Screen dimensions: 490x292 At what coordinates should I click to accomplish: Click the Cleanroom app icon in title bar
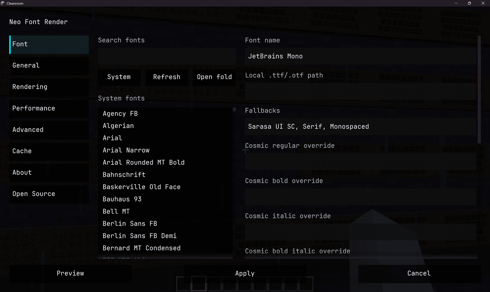(3, 3)
